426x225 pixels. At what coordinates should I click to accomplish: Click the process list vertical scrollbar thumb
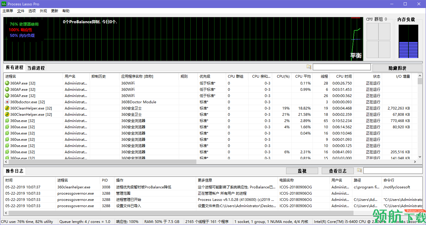tap(420, 81)
